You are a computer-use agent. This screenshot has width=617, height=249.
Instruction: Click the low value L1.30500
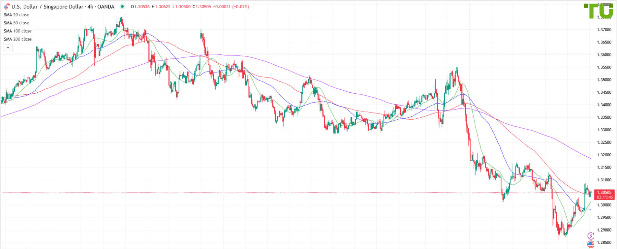pos(181,6)
